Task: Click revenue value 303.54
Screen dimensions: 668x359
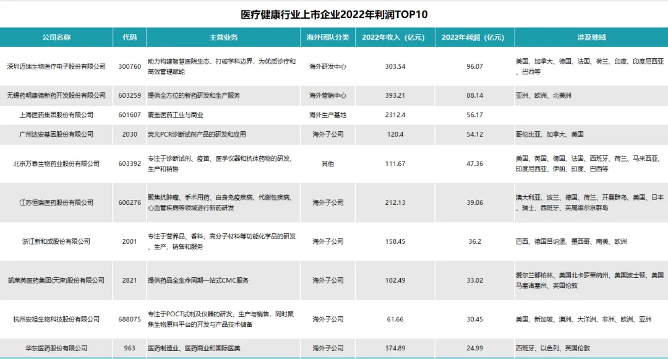Action: click(395, 66)
